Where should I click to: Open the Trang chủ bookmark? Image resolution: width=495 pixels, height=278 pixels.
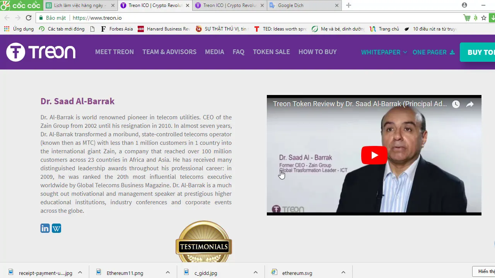click(384, 29)
